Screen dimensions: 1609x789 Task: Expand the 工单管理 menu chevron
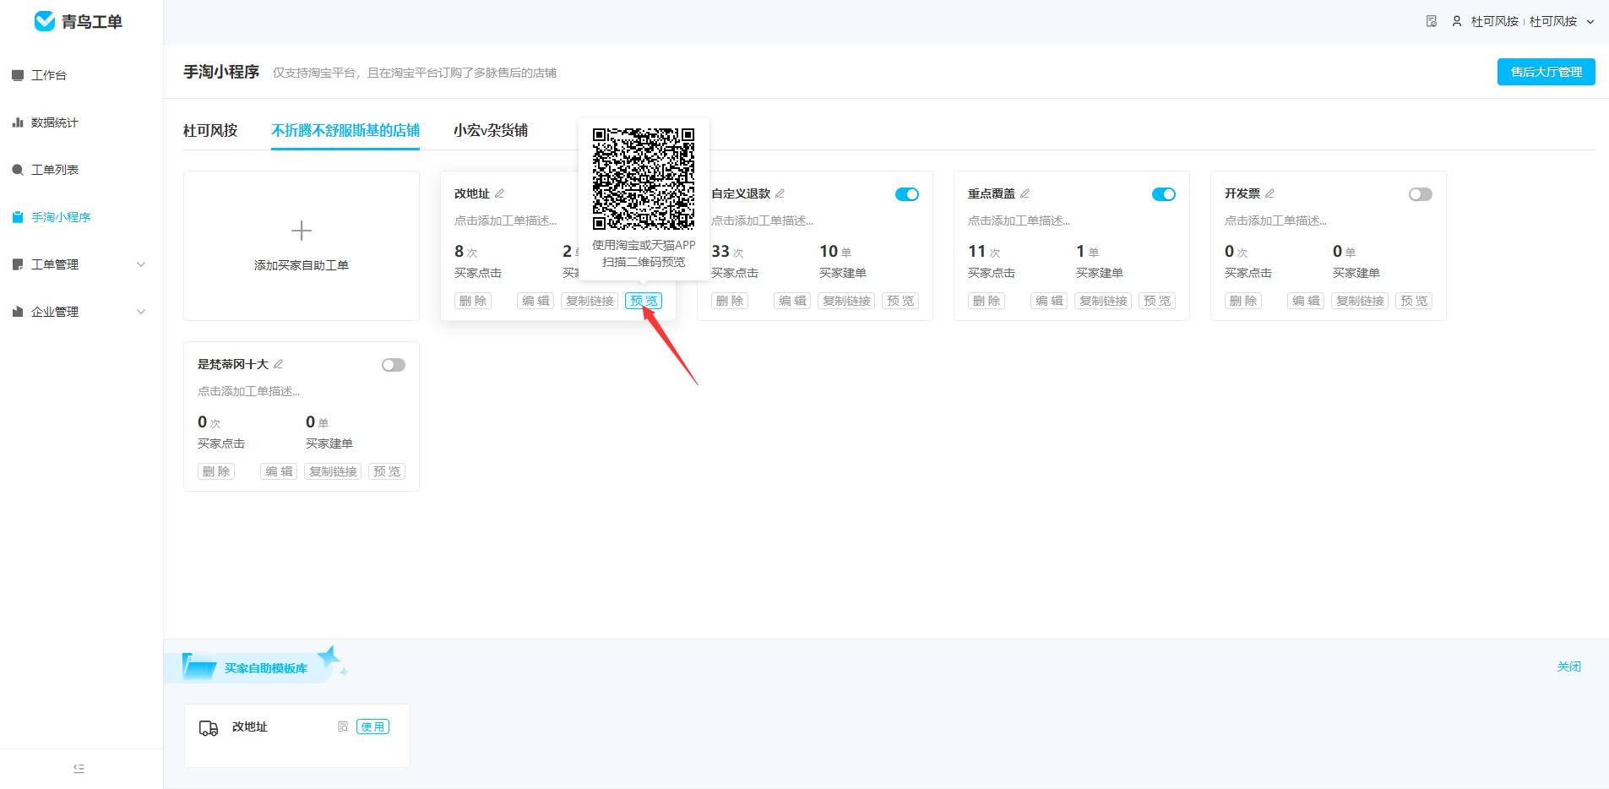point(141,264)
